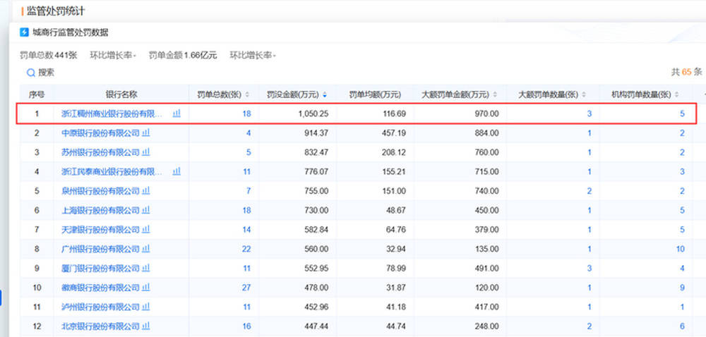Click ticket count 22 for 广州银行
Image resolution: width=706 pixels, height=337 pixels.
[246, 249]
